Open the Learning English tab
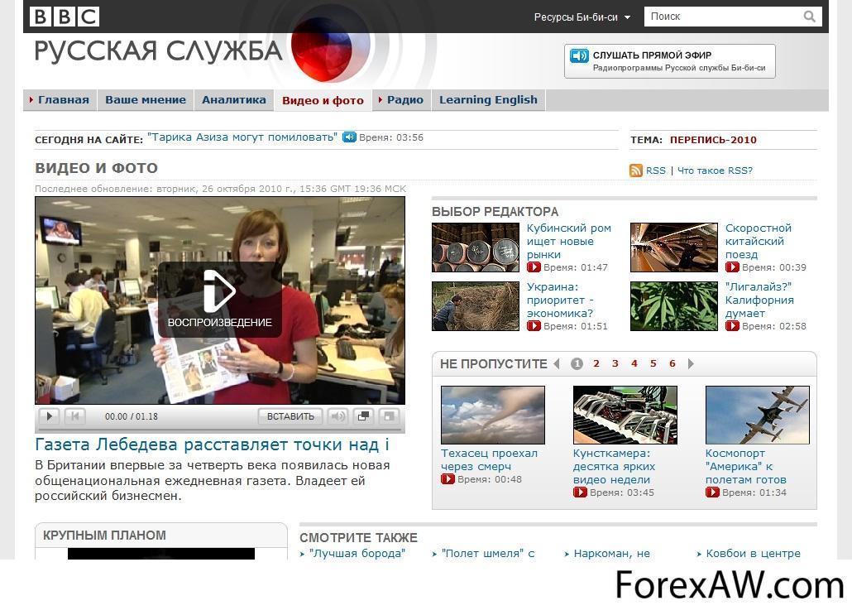Viewport: 852px width, 615px height. (x=489, y=100)
